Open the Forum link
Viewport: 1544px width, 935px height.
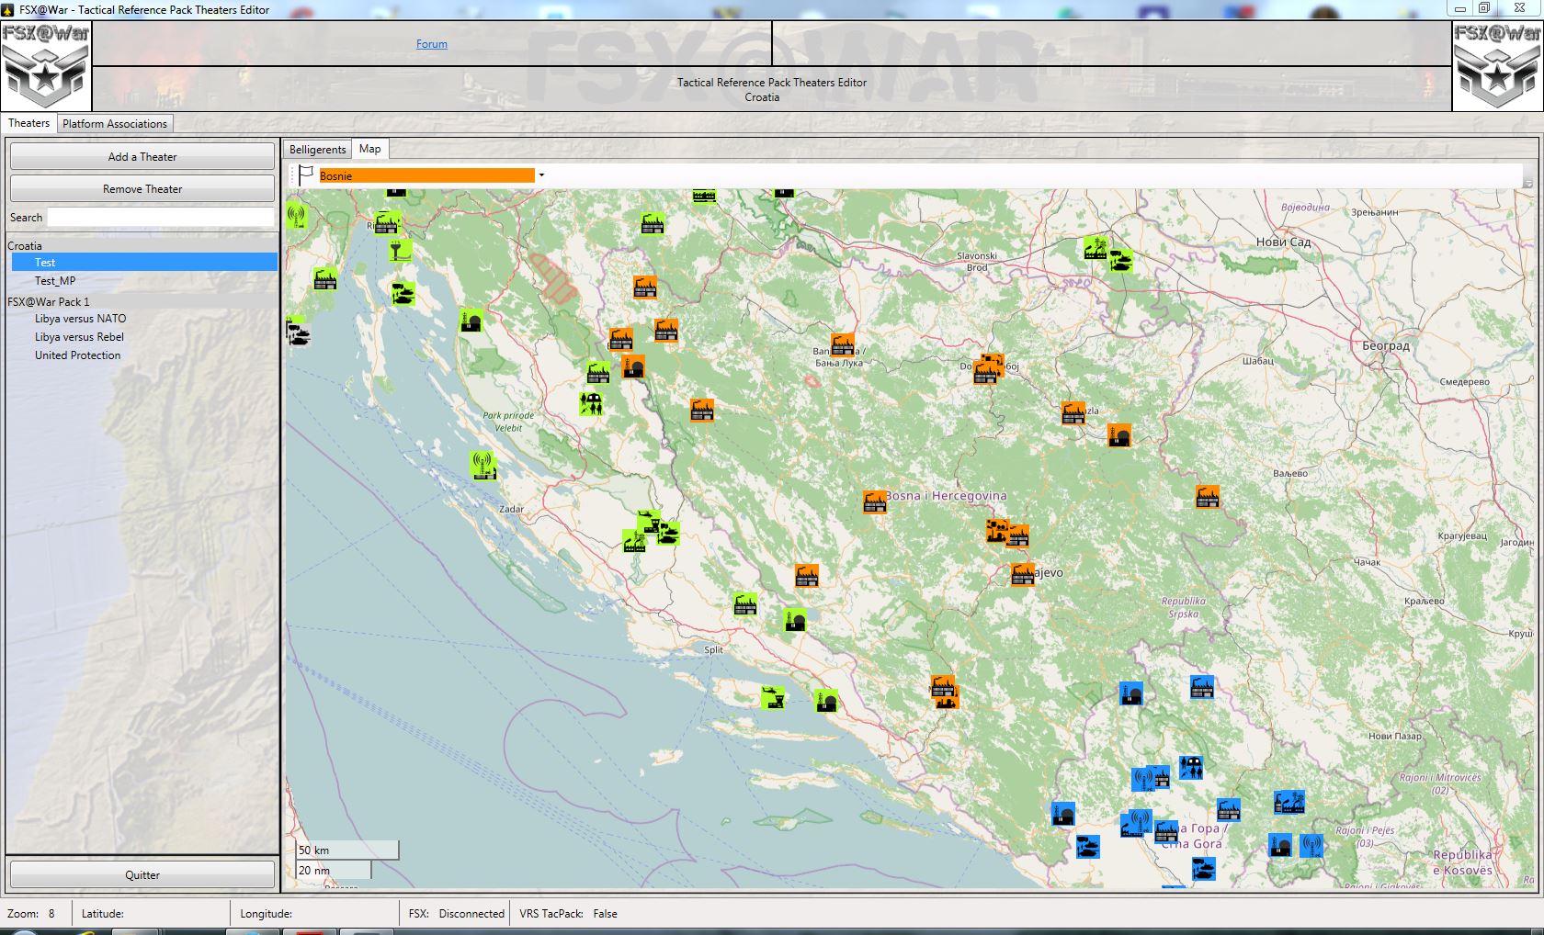click(432, 44)
